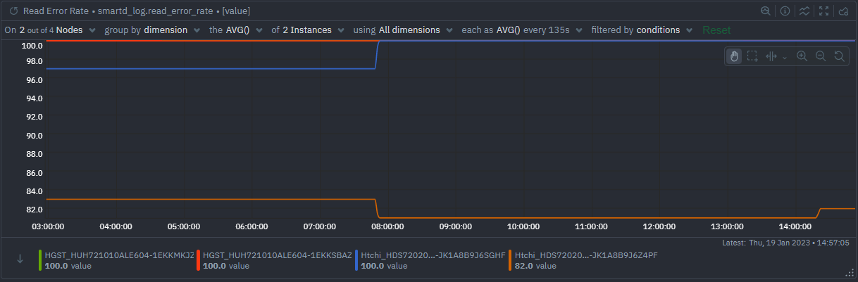Show chart information icon
858x282 pixels.
(x=785, y=11)
